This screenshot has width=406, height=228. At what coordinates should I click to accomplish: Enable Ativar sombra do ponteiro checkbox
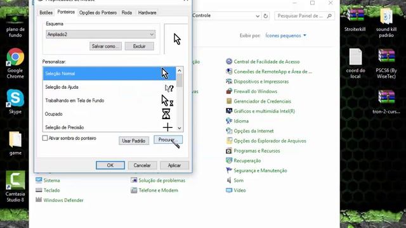pos(45,138)
